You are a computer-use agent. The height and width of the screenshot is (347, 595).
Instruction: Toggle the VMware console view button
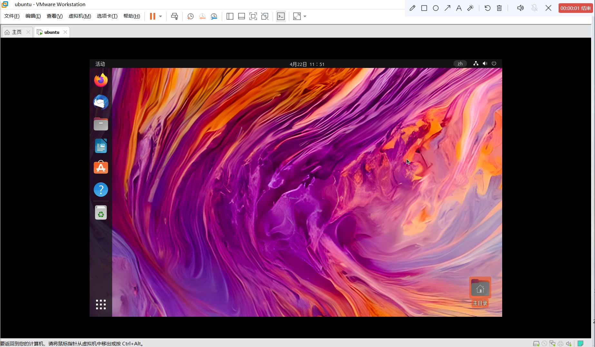tap(281, 16)
